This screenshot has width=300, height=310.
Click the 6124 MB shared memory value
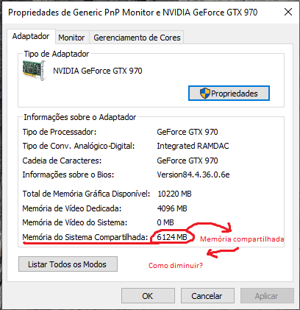click(172, 237)
